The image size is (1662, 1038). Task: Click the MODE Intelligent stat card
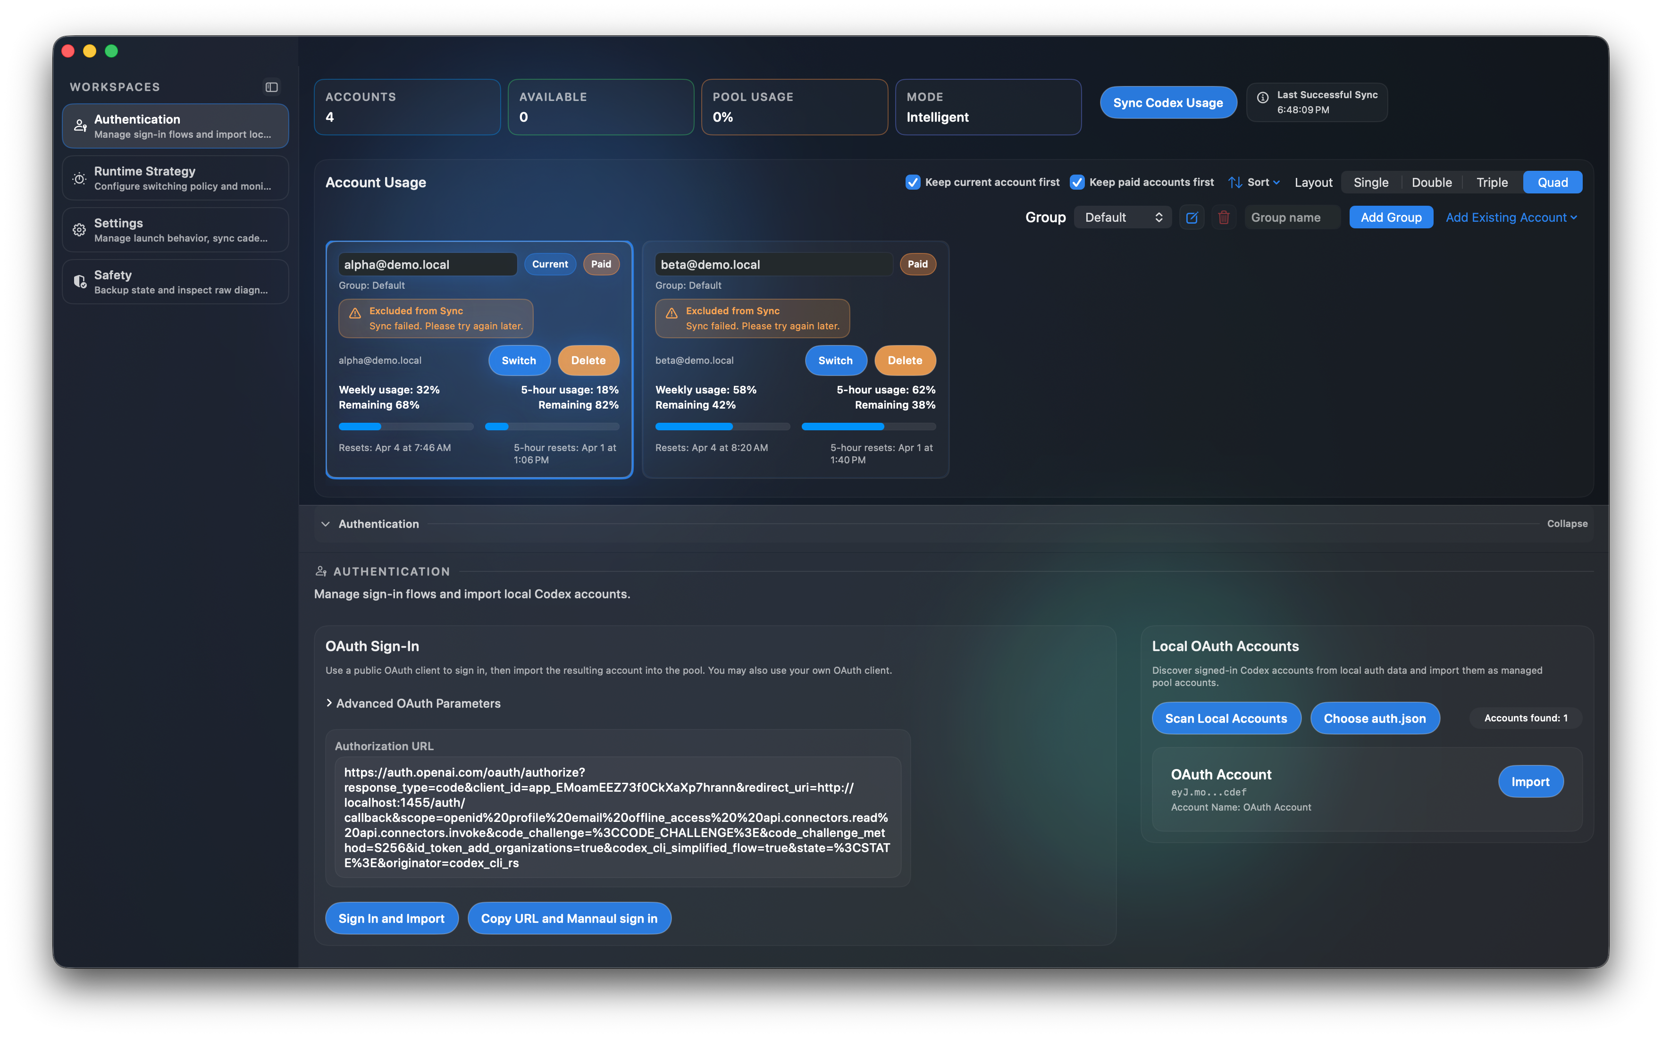988,107
